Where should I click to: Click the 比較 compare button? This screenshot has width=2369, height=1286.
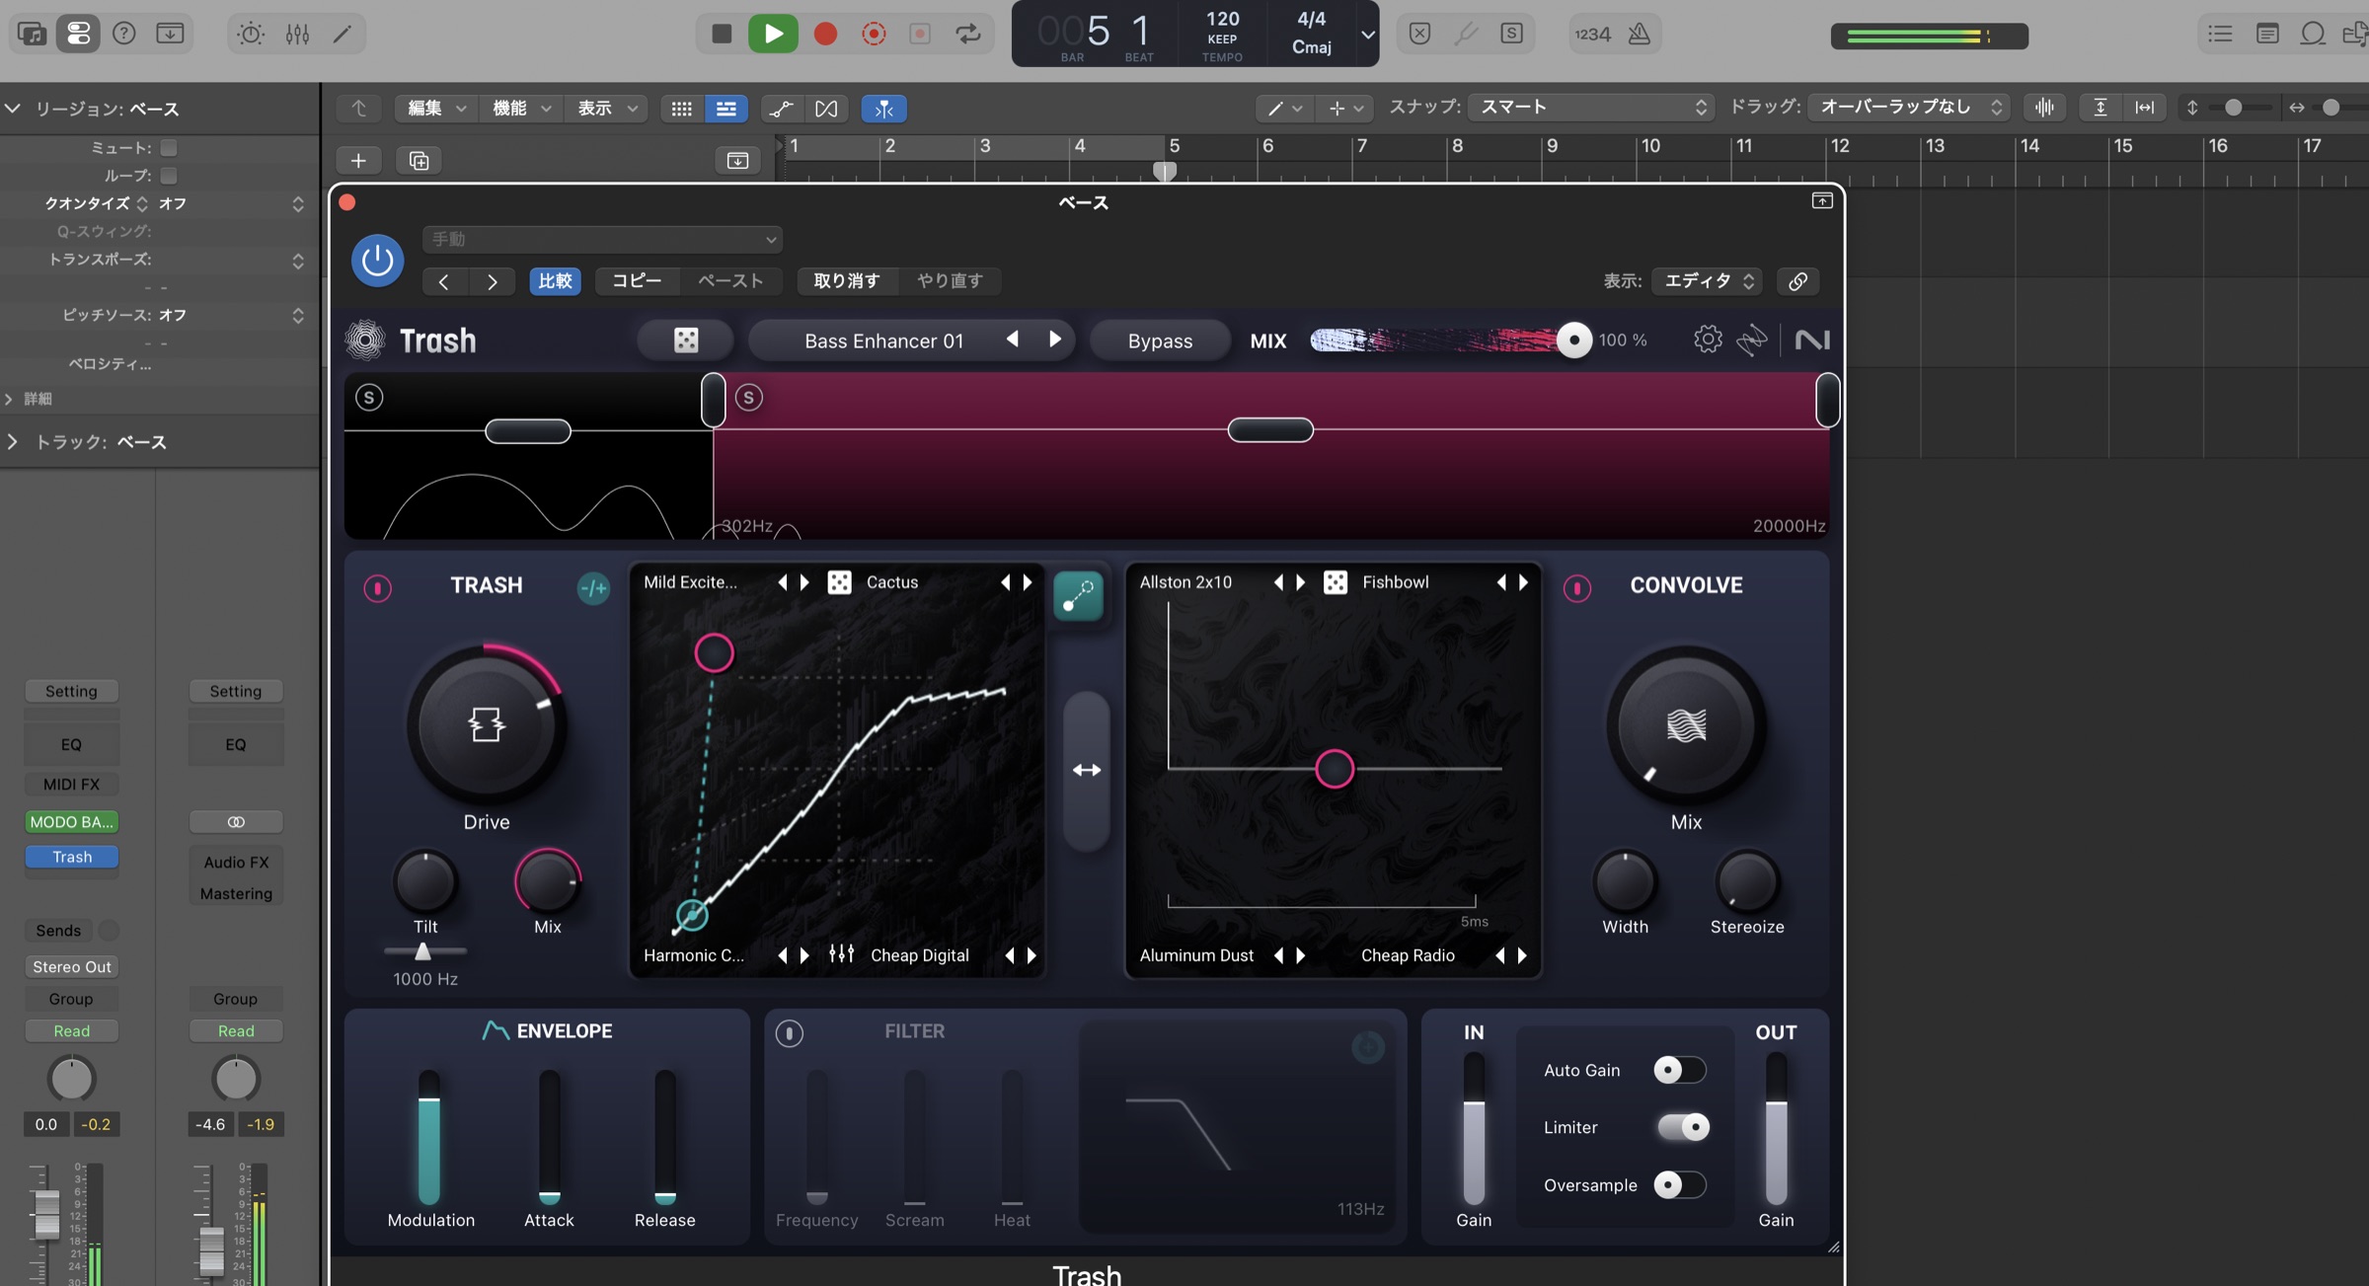point(555,281)
